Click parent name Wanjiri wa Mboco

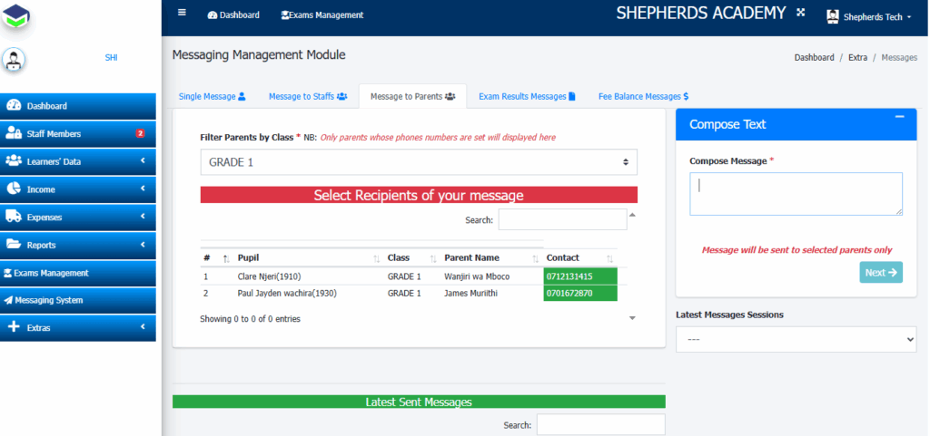477,276
